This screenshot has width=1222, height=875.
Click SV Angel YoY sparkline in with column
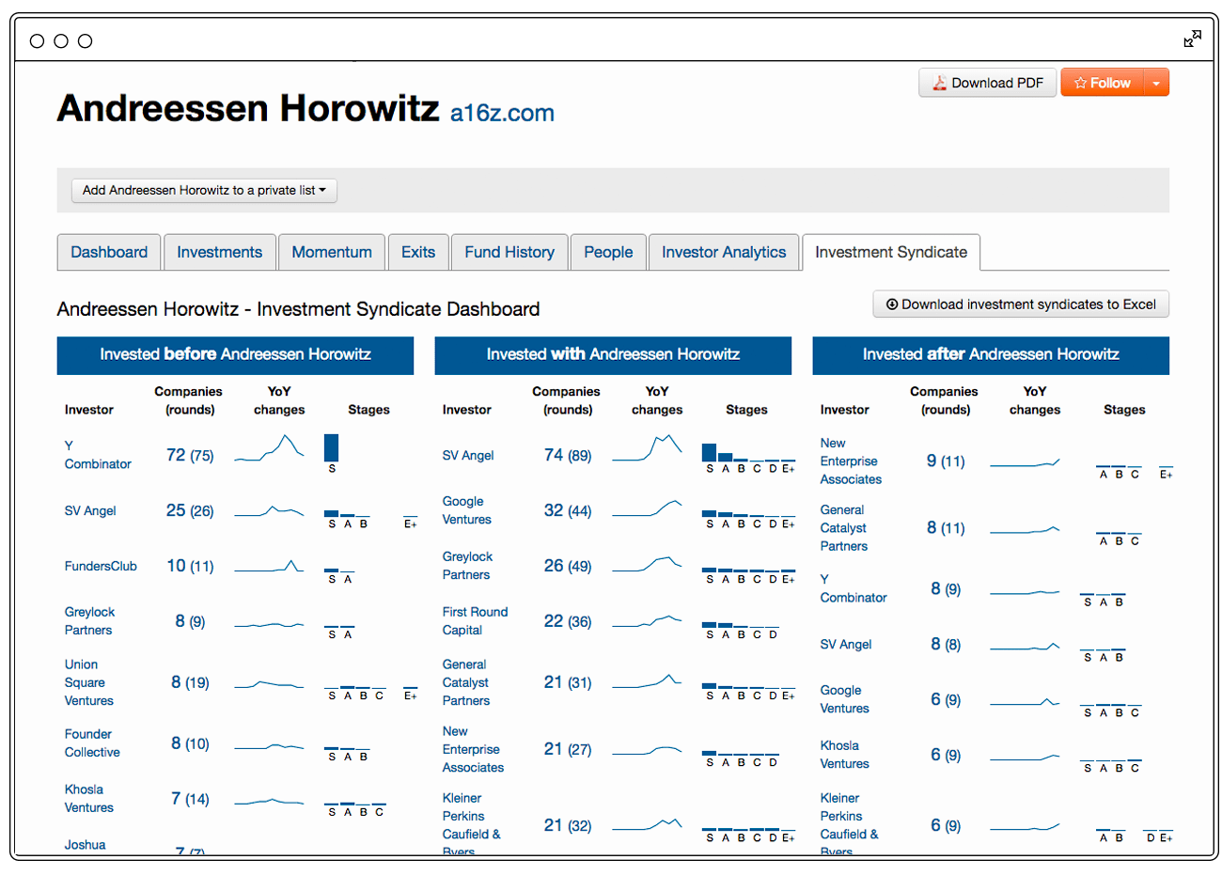pos(647,447)
